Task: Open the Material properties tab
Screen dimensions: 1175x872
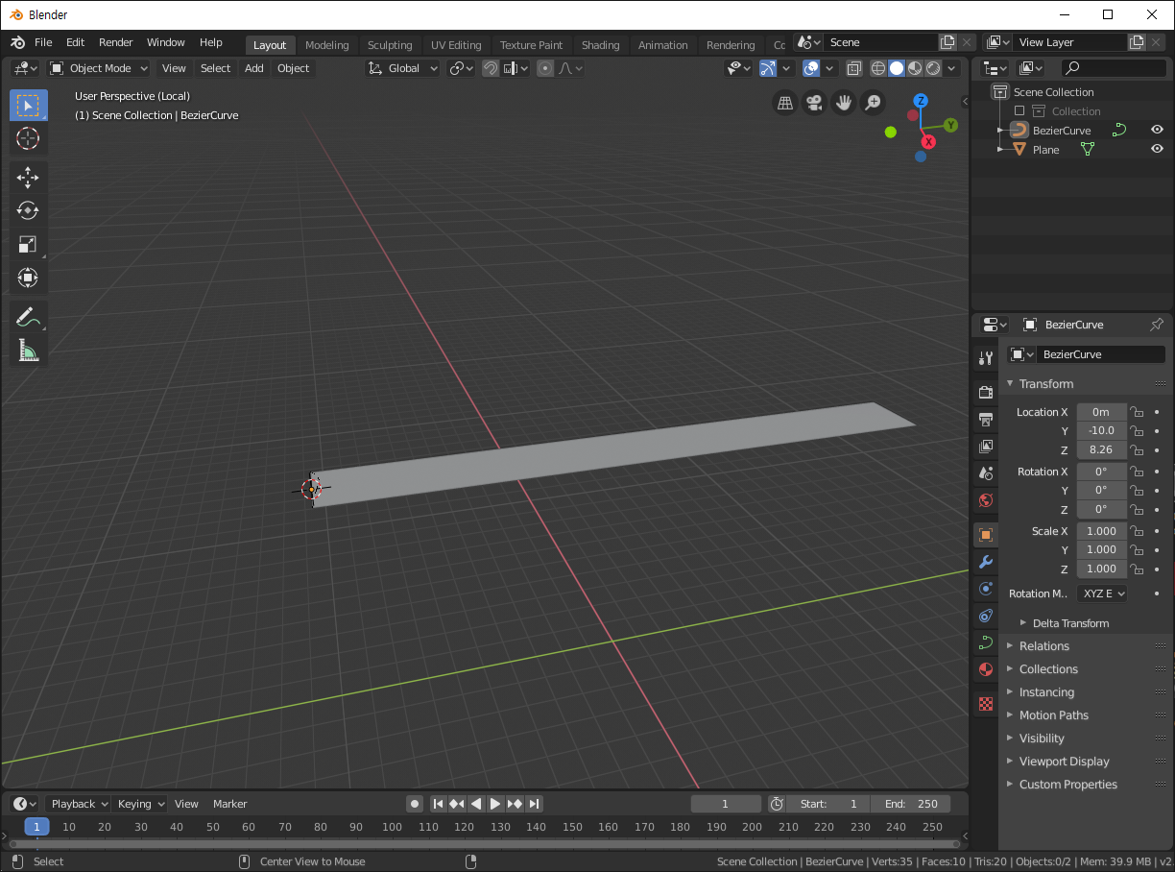Action: coord(986,668)
